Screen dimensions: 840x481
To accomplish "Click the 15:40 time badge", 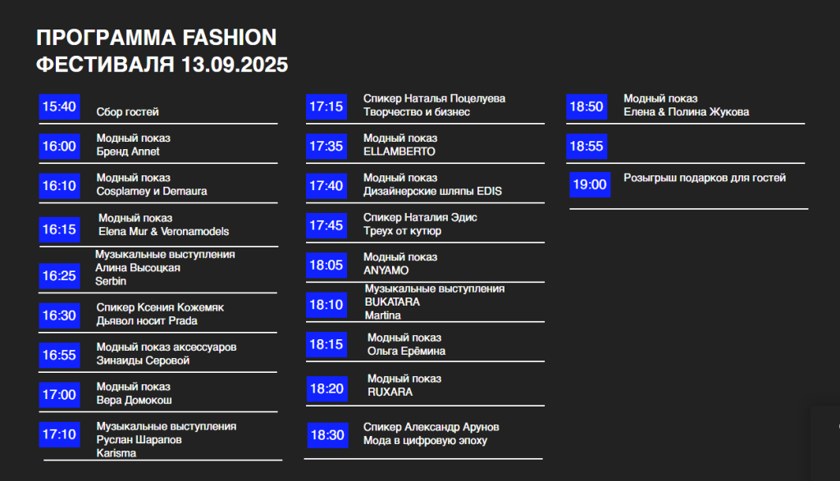I will (59, 107).
